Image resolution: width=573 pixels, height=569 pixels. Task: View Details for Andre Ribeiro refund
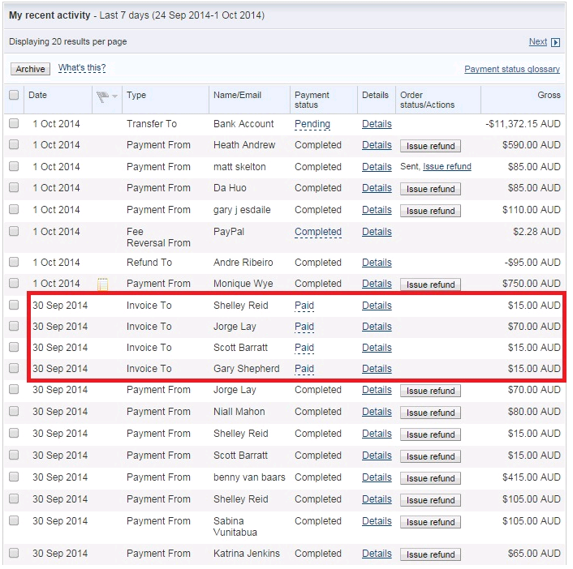tap(377, 263)
